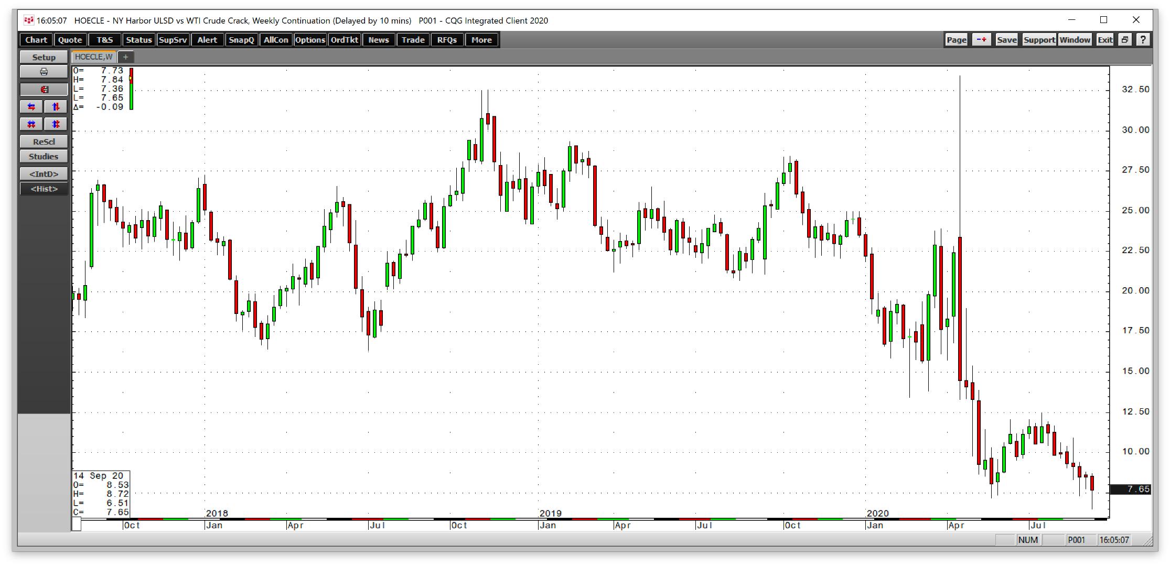
Task: Open help with the question mark icon
Action: pyautogui.click(x=1143, y=40)
